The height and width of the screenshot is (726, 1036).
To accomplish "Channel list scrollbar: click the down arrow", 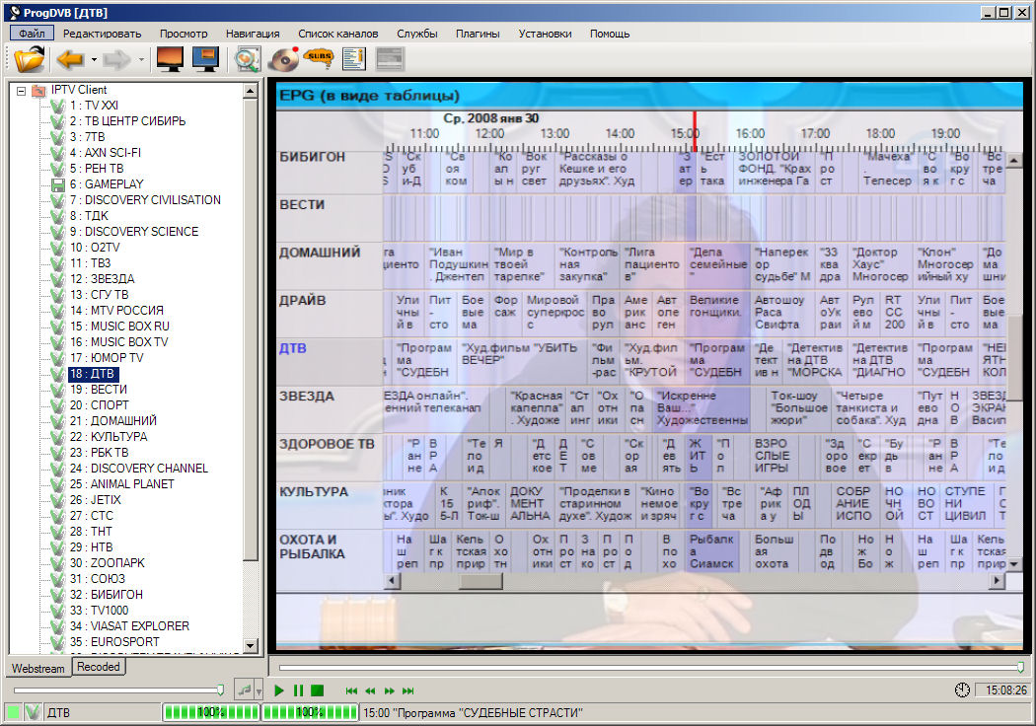I will pos(250,645).
